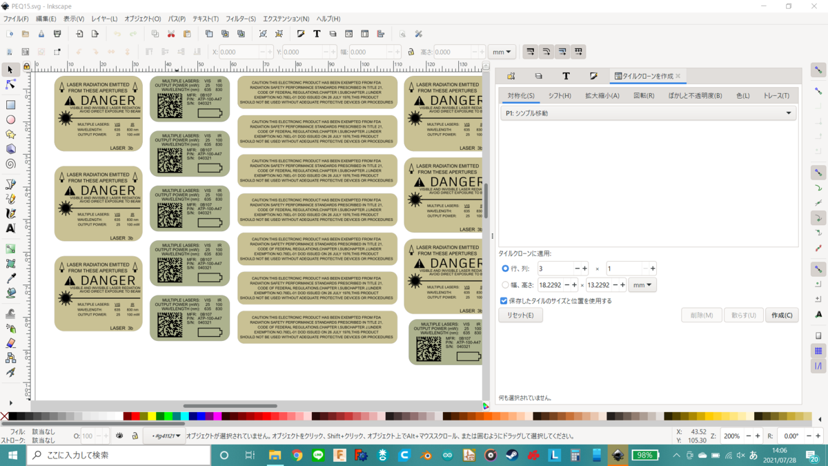
Task: Select the Calligraphy tool
Action: [x=10, y=213]
